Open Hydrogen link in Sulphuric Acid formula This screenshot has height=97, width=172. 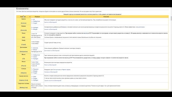(x=35, y=80)
